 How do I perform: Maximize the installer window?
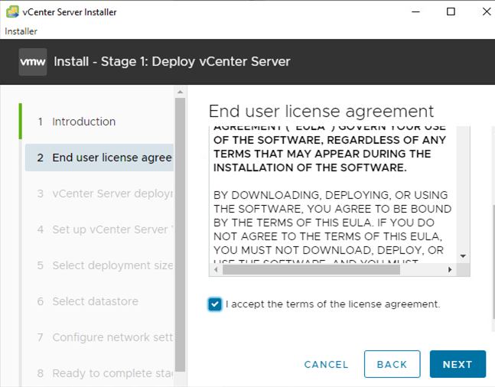click(x=451, y=12)
